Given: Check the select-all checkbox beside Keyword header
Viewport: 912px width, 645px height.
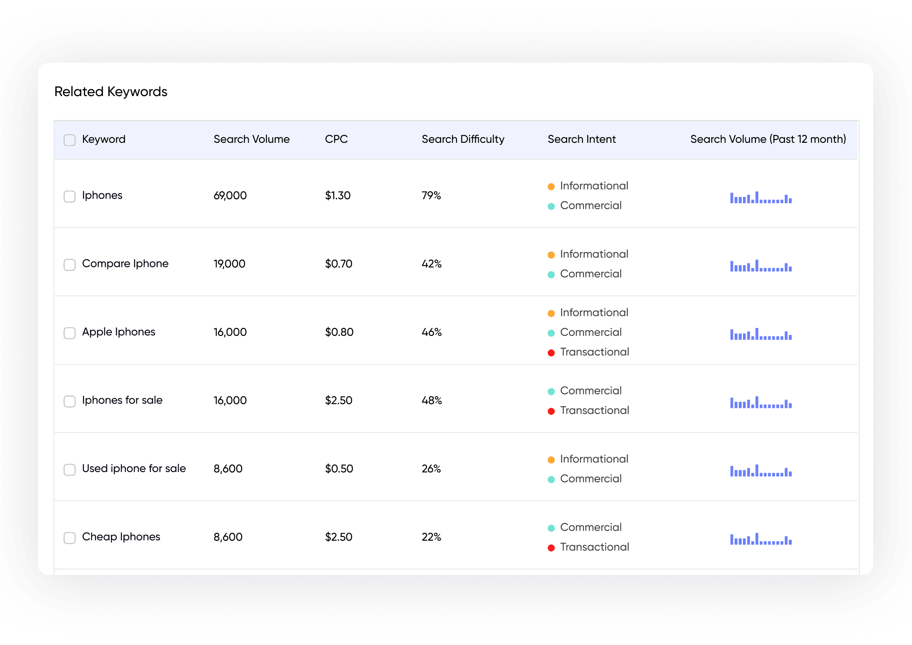Looking at the screenshot, I should [x=69, y=140].
